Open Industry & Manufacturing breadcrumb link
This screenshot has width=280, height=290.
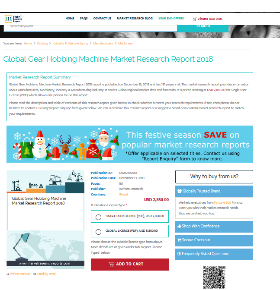tap(70, 43)
